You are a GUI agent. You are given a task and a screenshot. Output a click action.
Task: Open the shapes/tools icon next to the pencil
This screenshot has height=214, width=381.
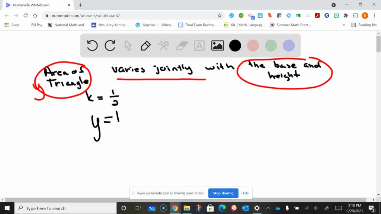coord(163,45)
